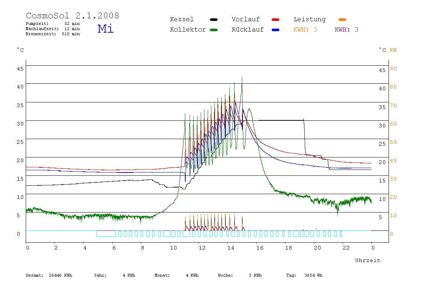Click the 'Brennerzeit:' label

click(x=41, y=34)
